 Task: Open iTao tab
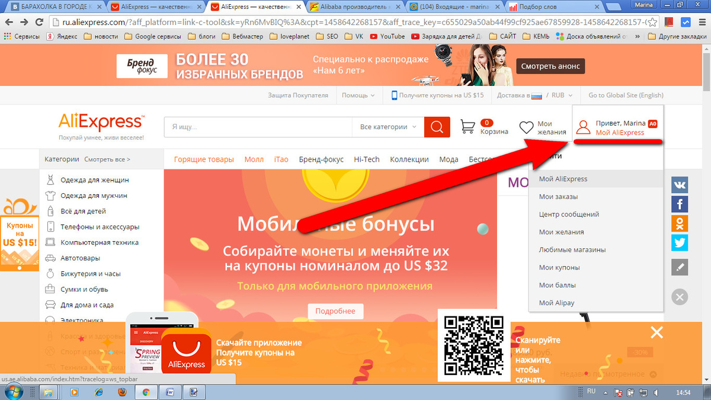[281, 159]
